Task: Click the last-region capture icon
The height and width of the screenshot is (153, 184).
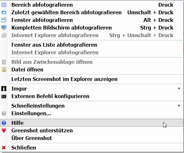Action: (x=4, y=12)
